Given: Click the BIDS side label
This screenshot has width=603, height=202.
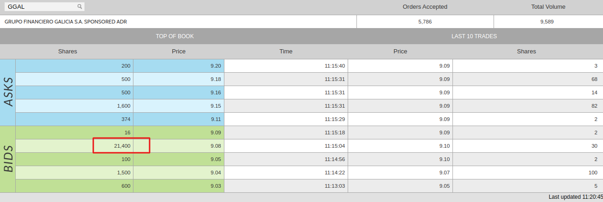Looking at the screenshot, I should tap(8, 159).
